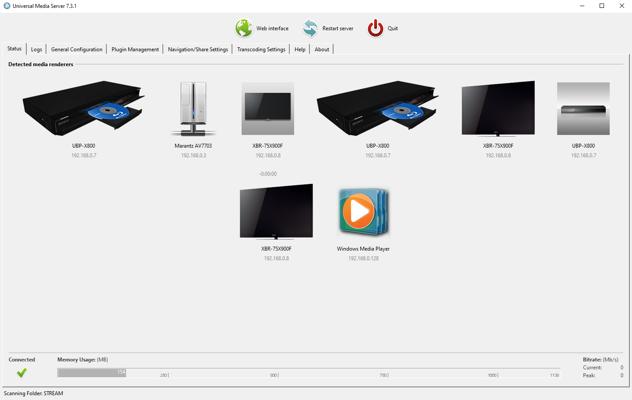Click the Restart server arrows button
This screenshot has height=400, width=632.
[310, 28]
